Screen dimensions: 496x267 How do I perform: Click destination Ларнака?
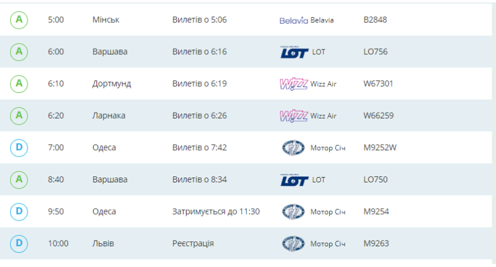[108, 116]
